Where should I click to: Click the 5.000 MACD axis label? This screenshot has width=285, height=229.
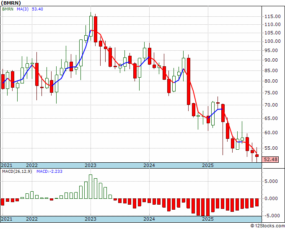(x=271, y=181)
